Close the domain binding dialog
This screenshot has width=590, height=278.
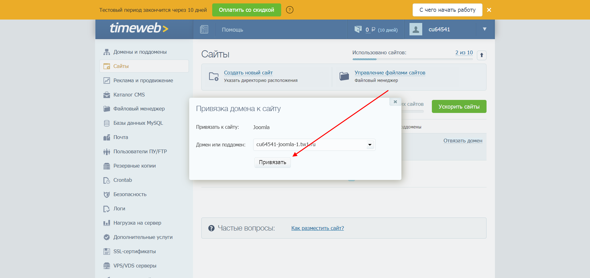click(x=395, y=102)
